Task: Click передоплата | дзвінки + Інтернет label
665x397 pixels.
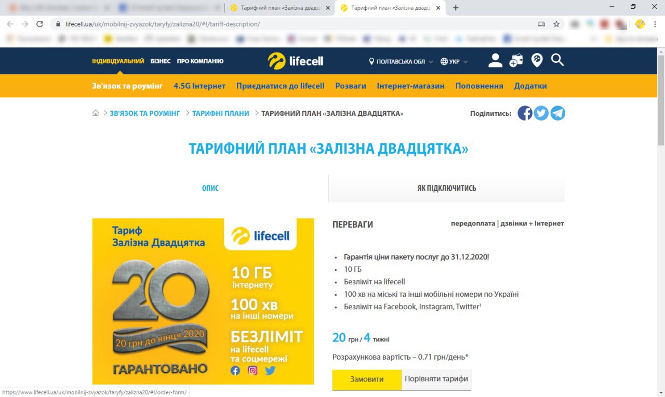Action: pyautogui.click(x=508, y=223)
